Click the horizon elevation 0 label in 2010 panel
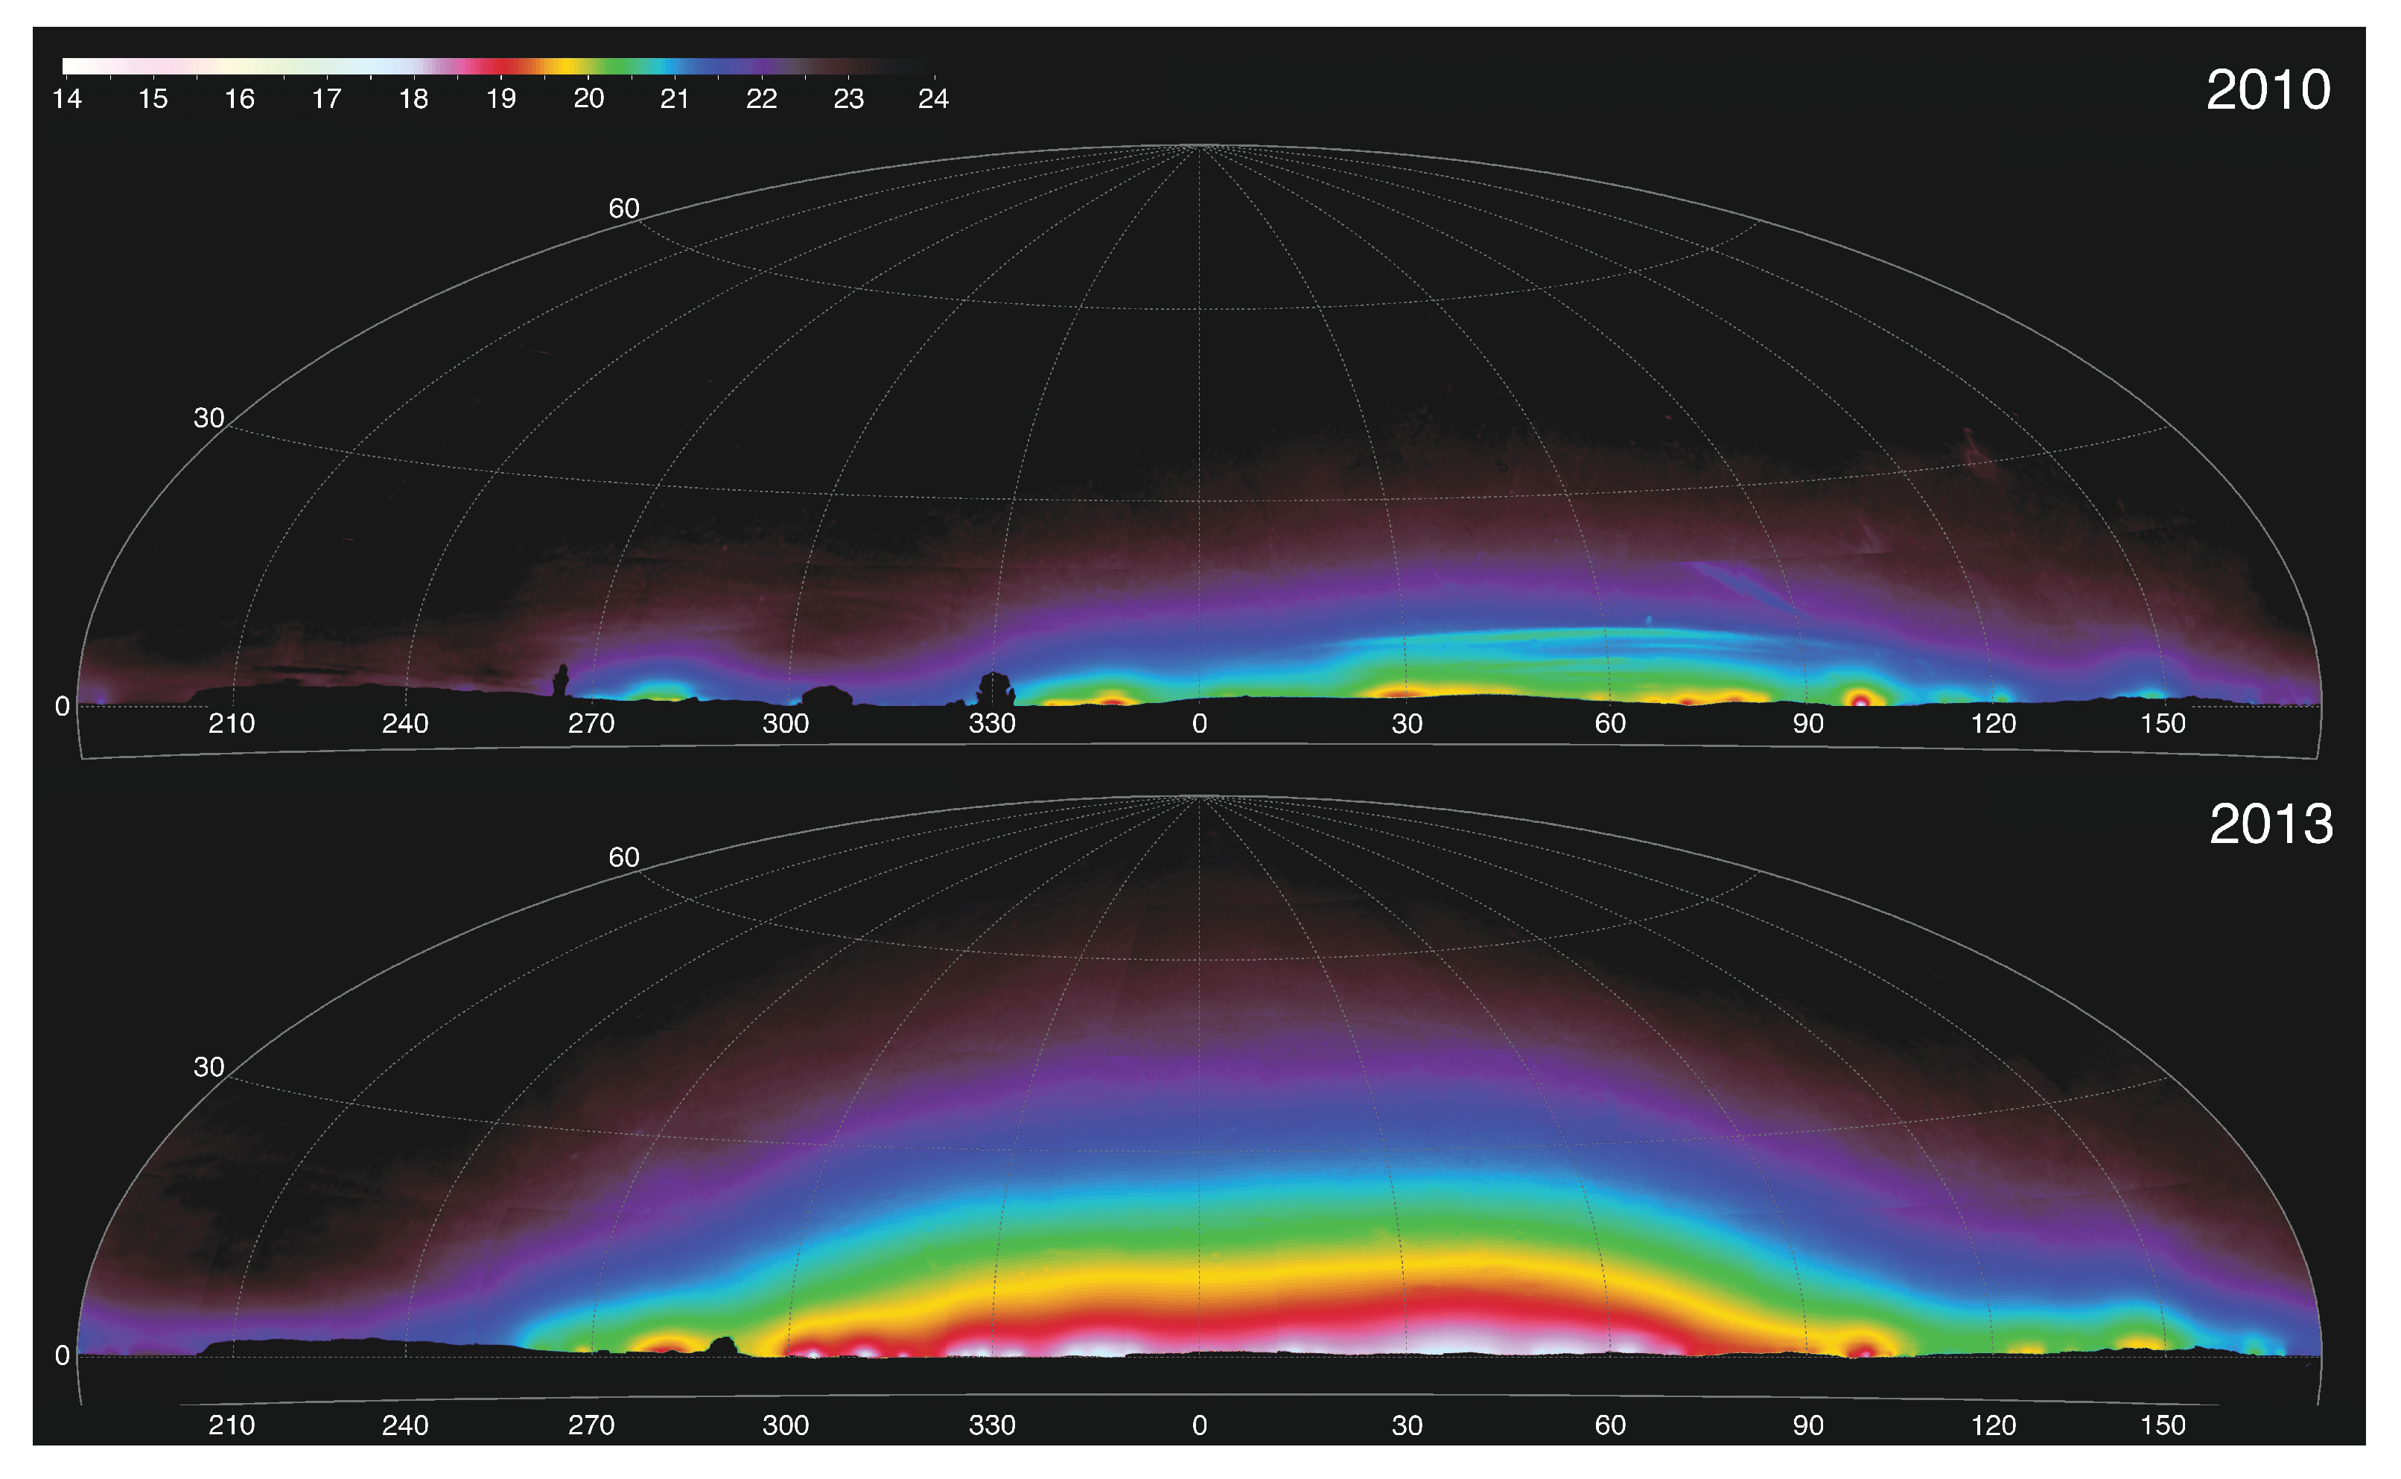This screenshot has width=2401, height=1479. [x=62, y=706]
